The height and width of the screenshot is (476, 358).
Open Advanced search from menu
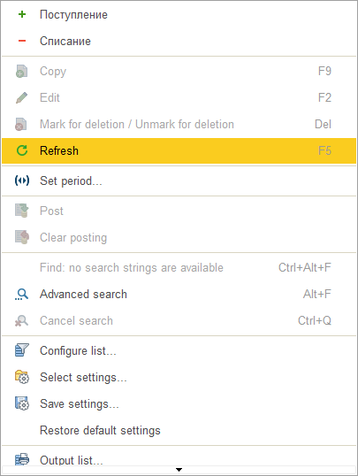pyautogui.click(x=179, y=294)
